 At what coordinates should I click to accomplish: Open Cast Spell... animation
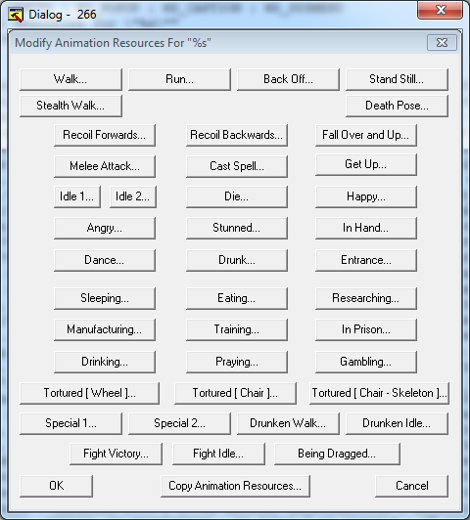(237, 166)
